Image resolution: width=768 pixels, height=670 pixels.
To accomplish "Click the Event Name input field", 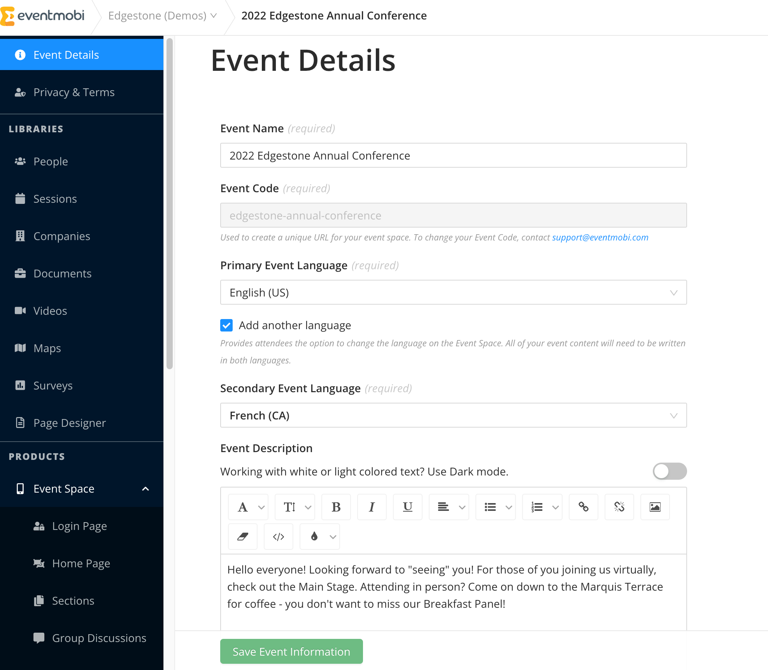I will [x=454, y=155].
